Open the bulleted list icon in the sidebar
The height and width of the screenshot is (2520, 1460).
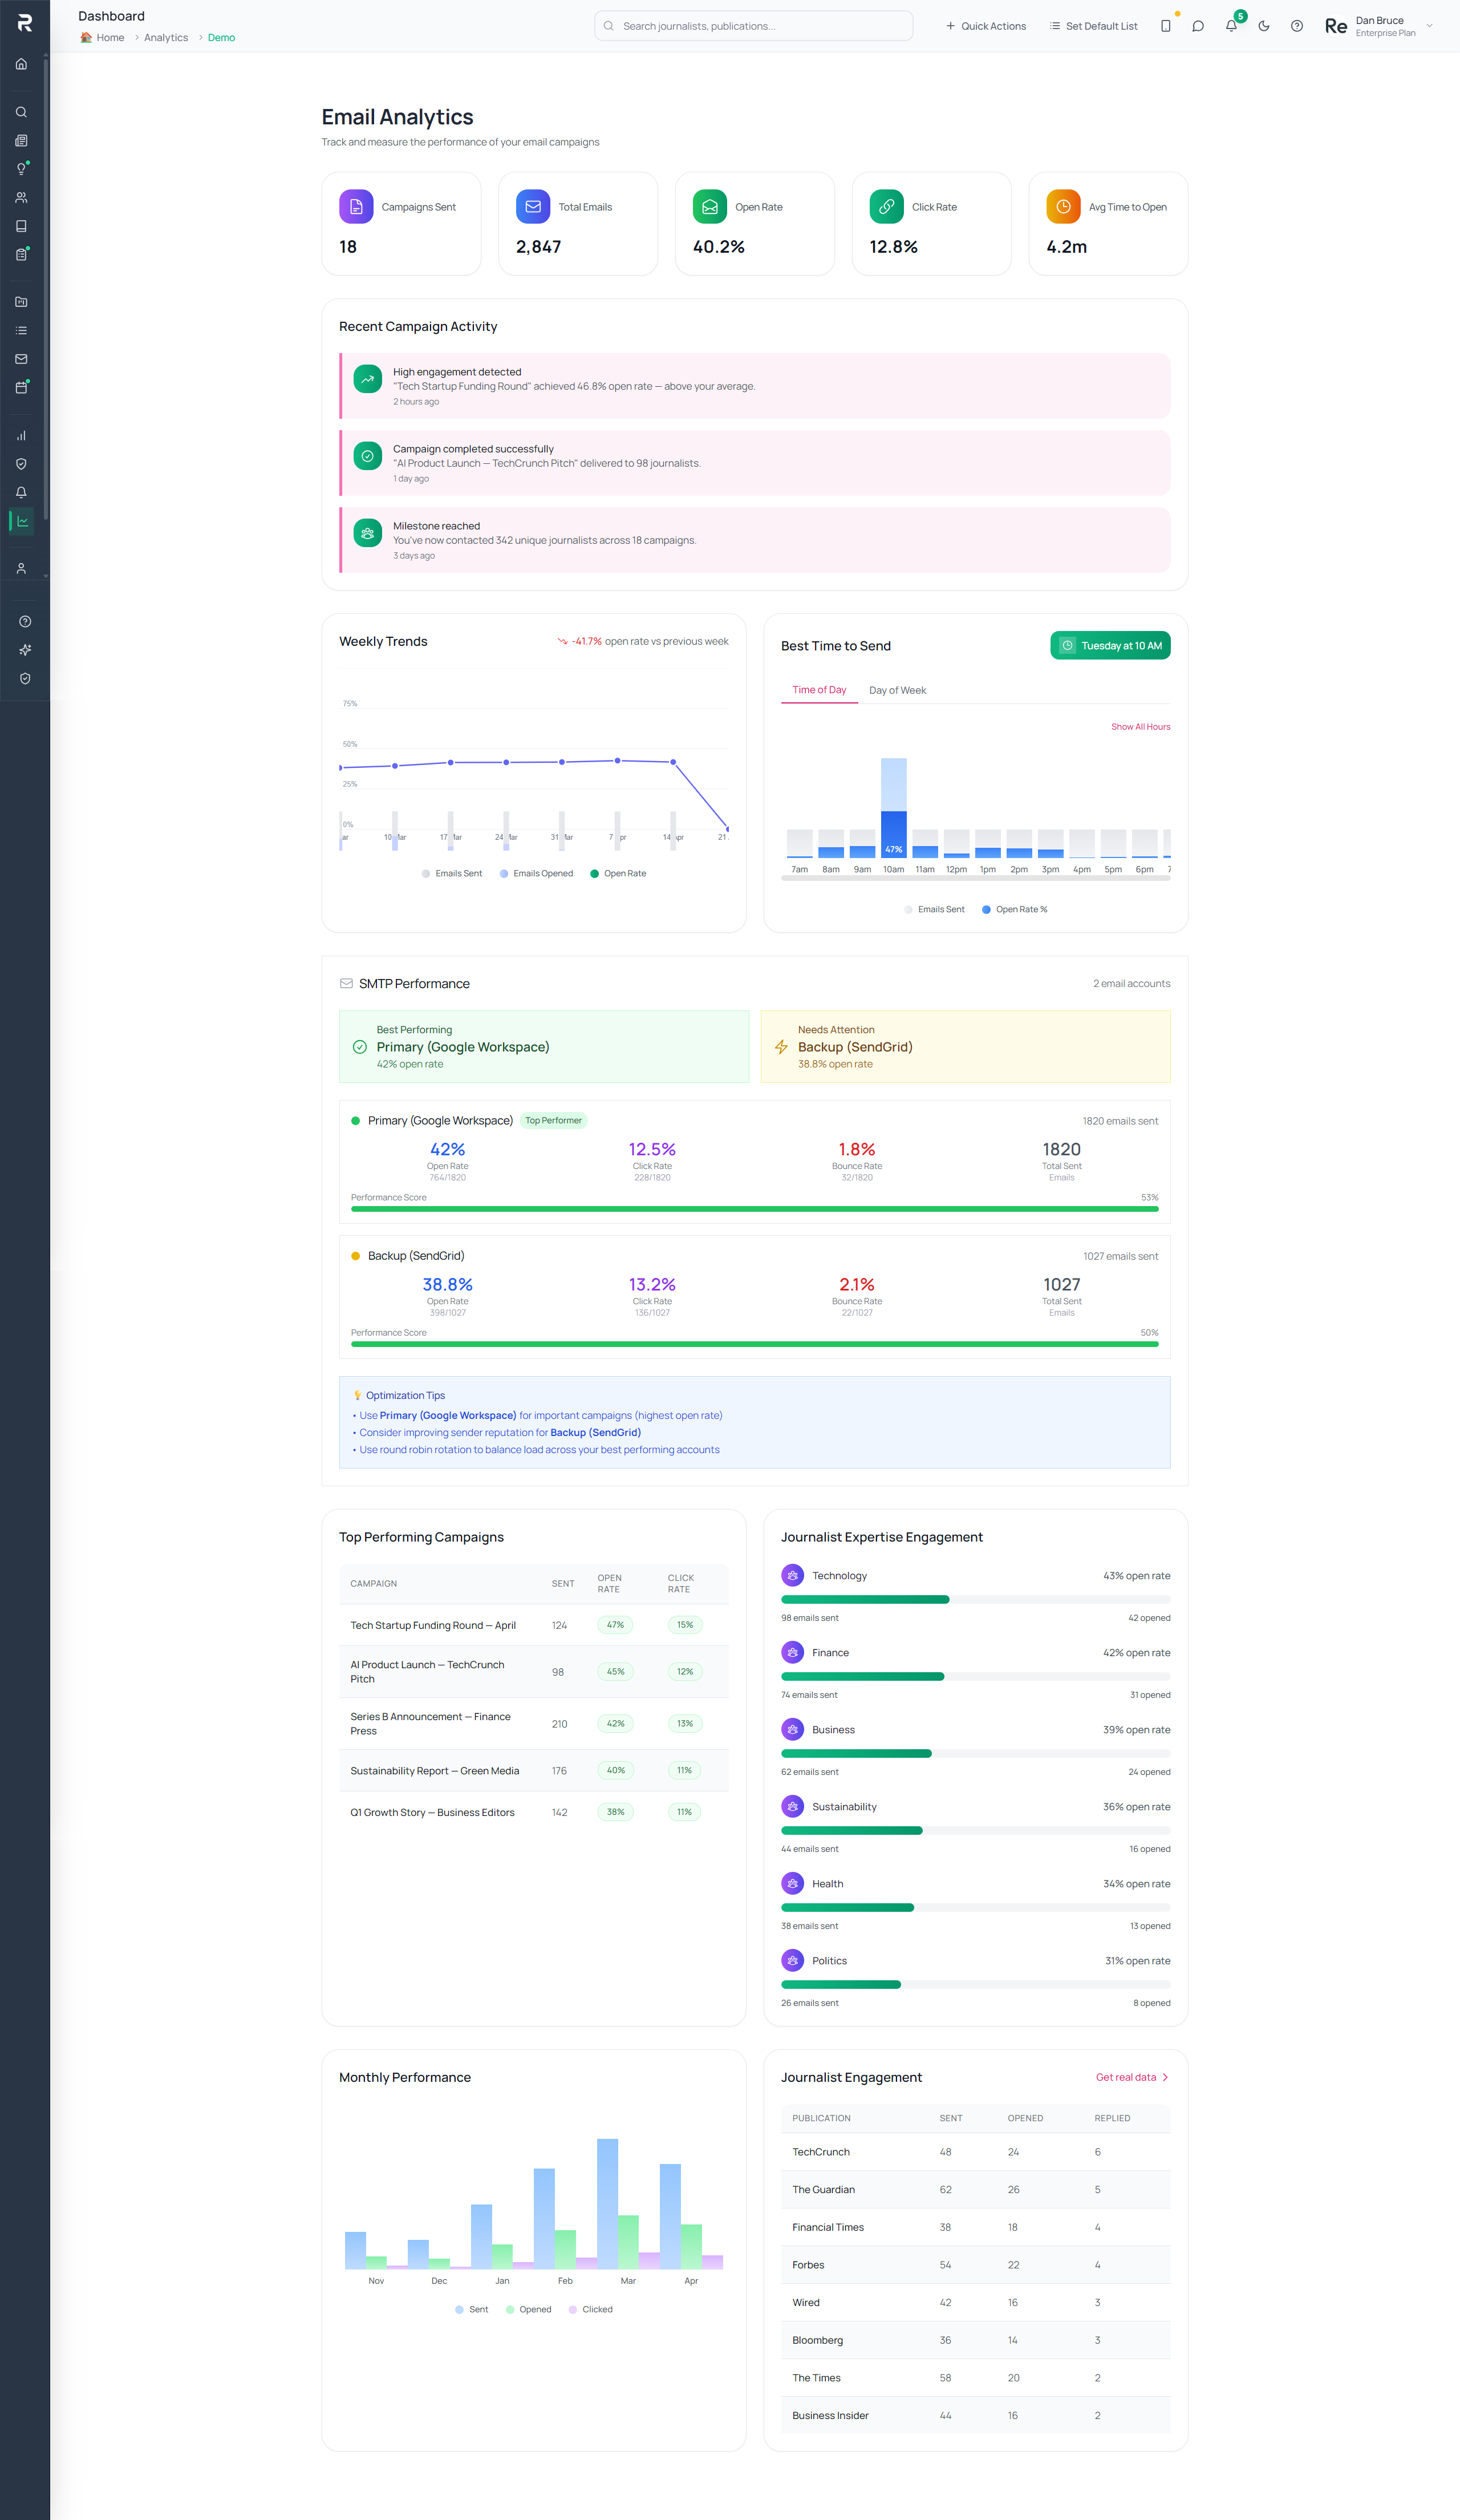coord(21,330)
